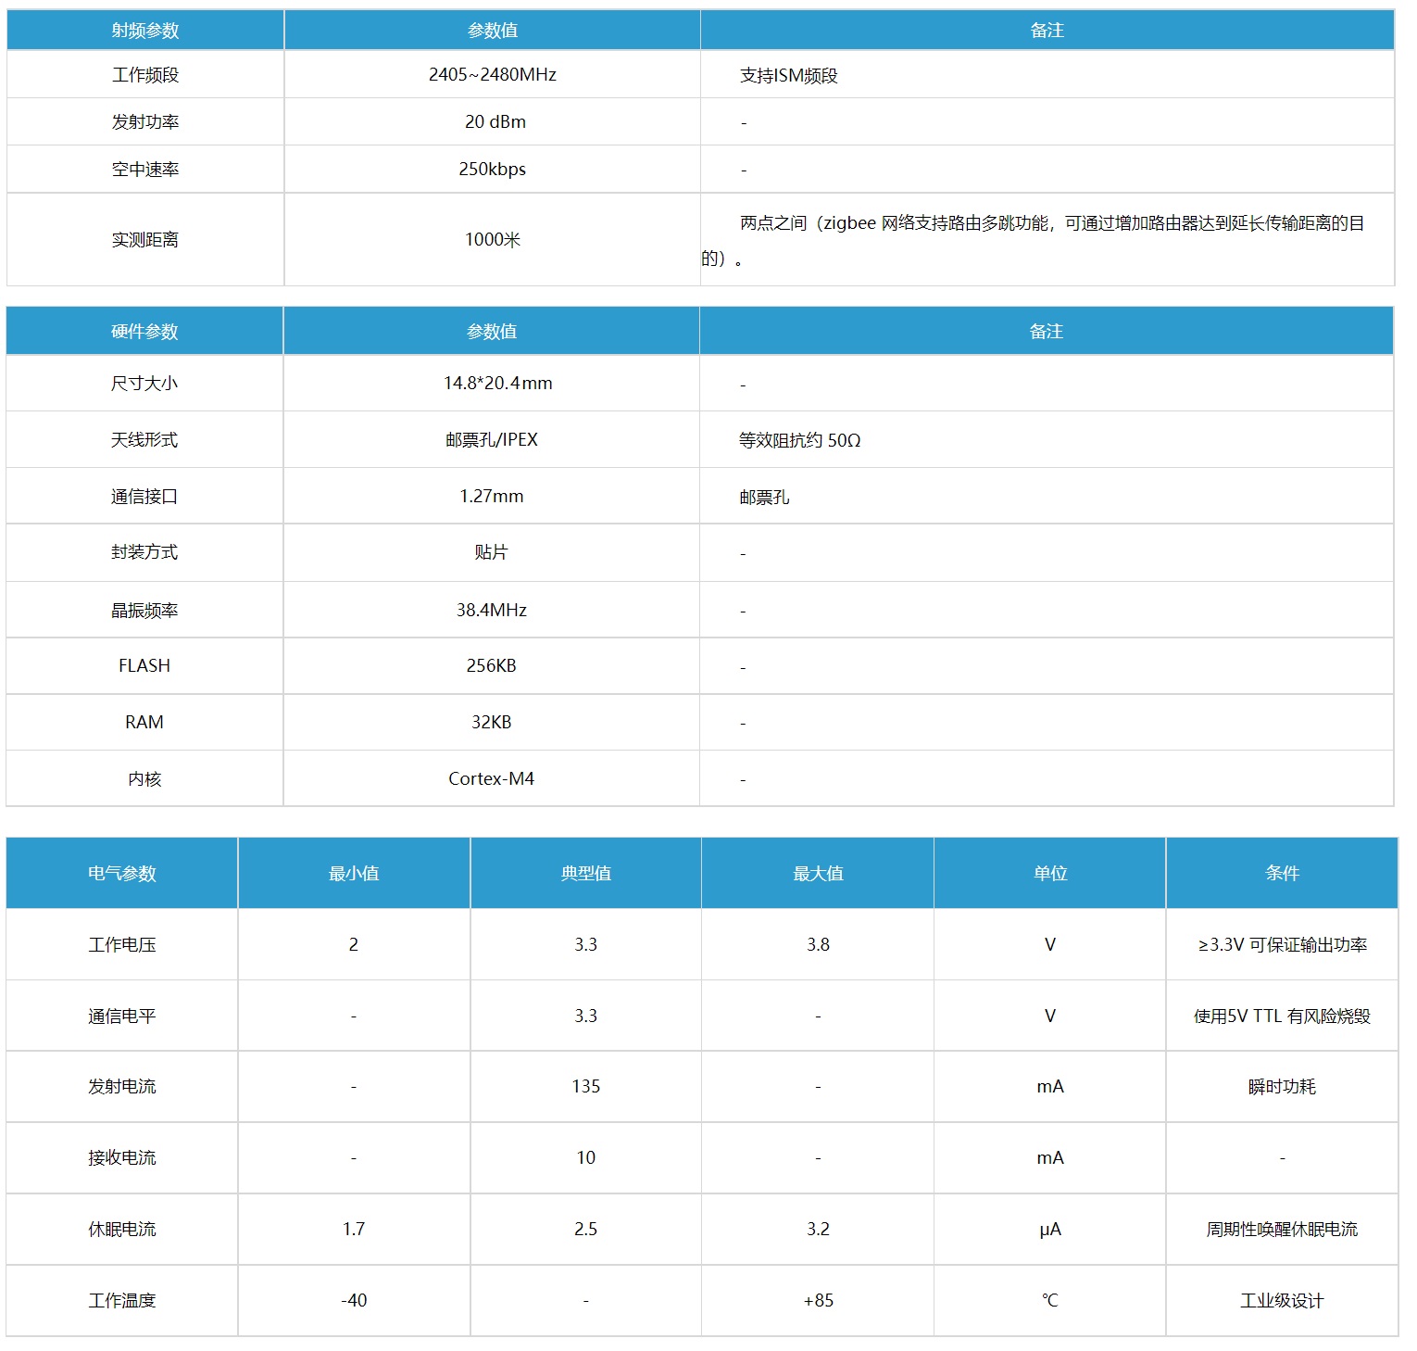Click the 工业级设计 condition
The height and width of the screenshot is (1351, 1417).
(x=1282, y=1301)
